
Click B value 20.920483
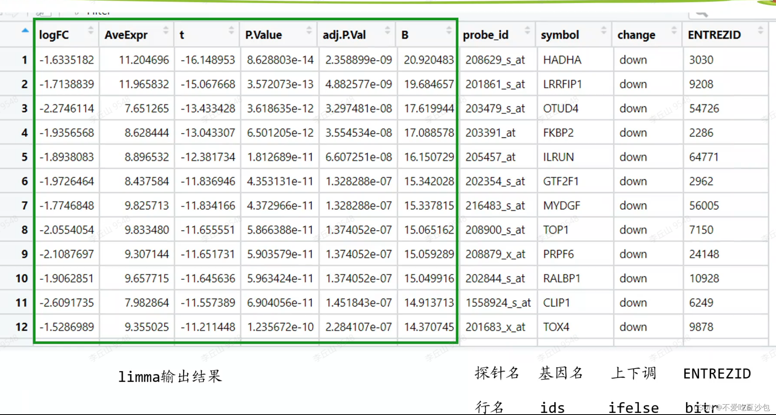(x=429, y=60)
